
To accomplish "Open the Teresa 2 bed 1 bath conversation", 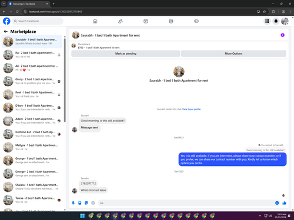I will pos(32,200).
